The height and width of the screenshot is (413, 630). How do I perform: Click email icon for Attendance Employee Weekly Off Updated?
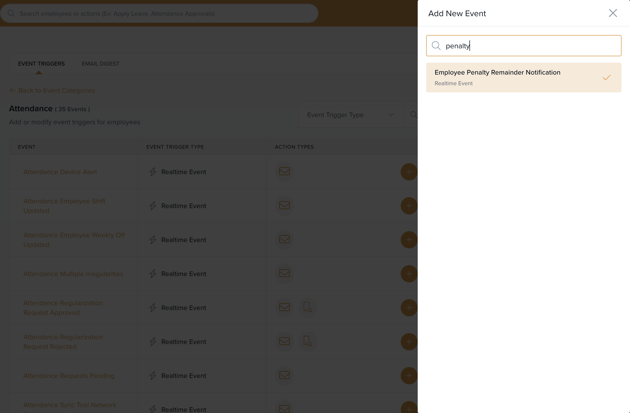(x=284, y=239)
